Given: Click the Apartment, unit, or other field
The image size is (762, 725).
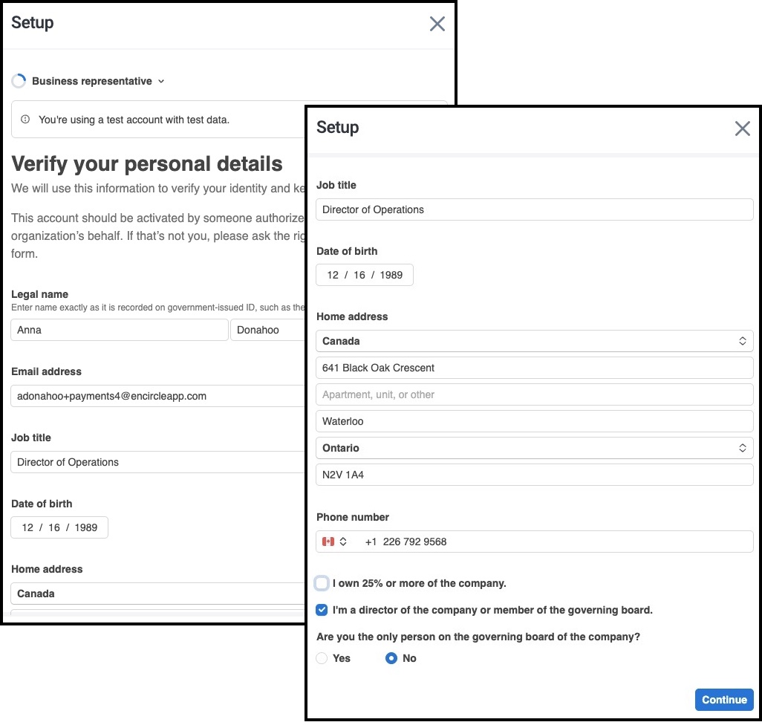Looking at the screenshot, I should 534,394.
